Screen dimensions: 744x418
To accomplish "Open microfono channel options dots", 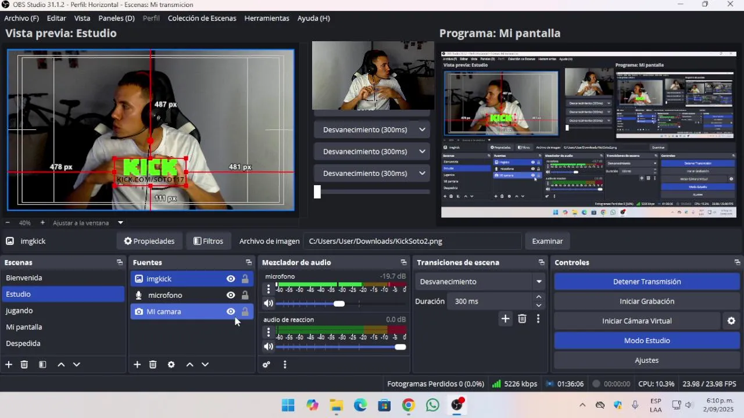I will pyautogui.click(x=269, y=289).
